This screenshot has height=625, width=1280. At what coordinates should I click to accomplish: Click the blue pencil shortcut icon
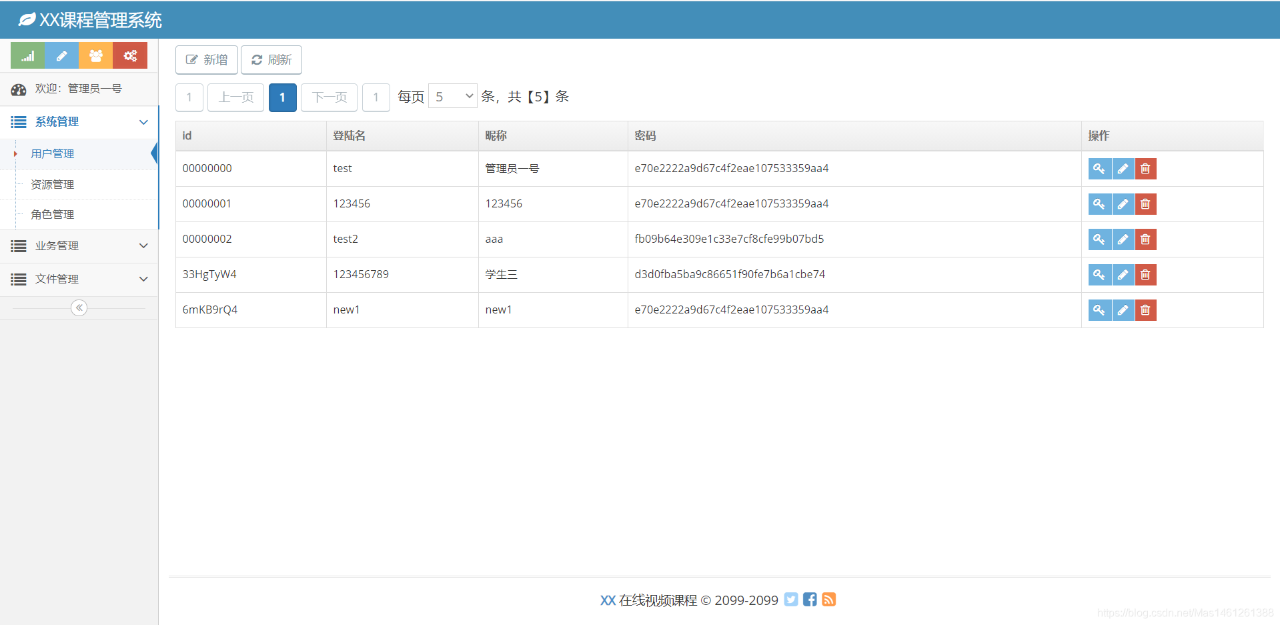[61, 56]
